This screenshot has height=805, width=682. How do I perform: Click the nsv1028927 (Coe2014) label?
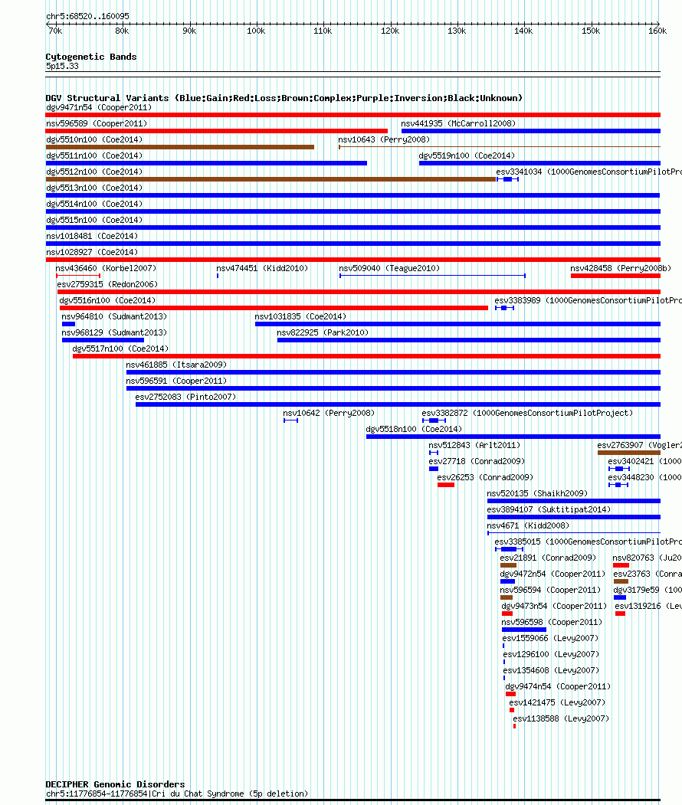(92, 251)
